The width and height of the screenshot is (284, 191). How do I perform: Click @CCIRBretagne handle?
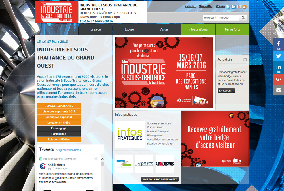click(58, 169)
